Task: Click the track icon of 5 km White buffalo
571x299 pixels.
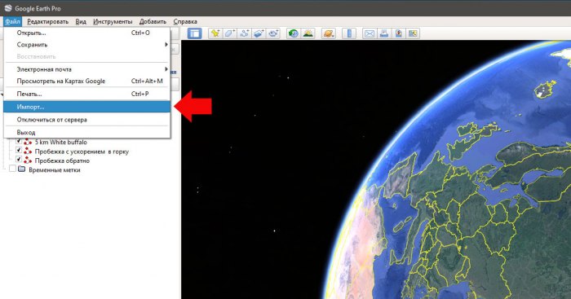Action: (x=28, y=142)
